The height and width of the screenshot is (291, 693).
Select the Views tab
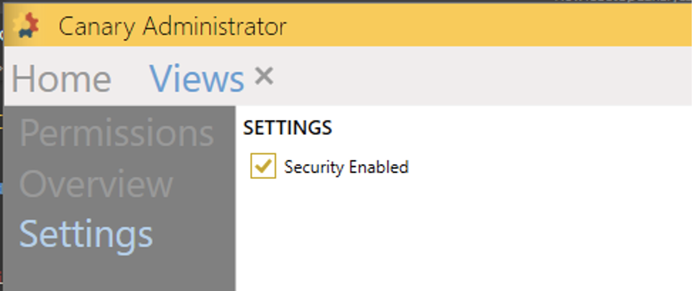pos(197,79)
